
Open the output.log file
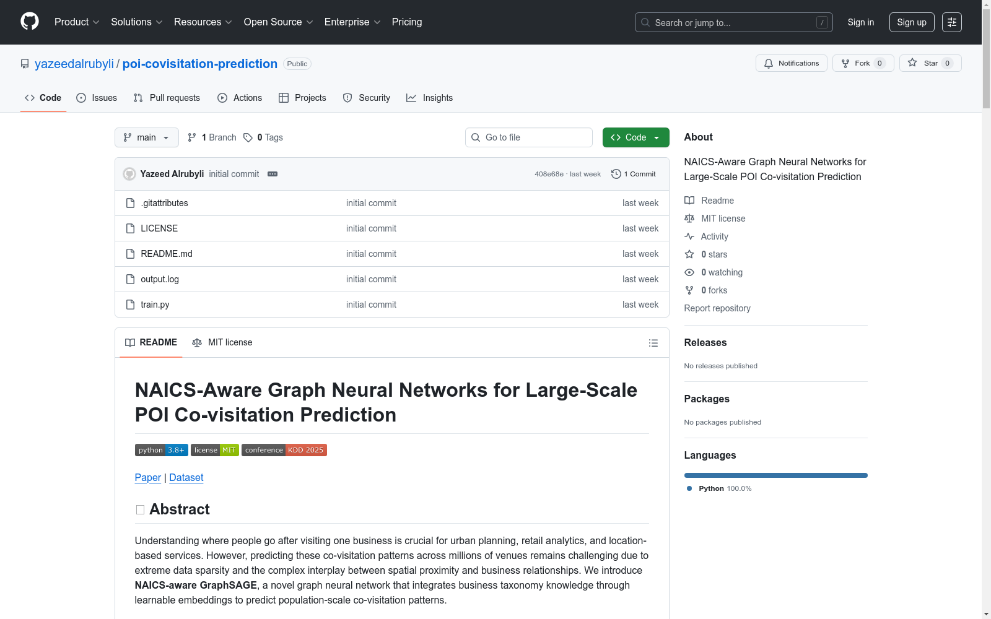click(x=160, y=279)
